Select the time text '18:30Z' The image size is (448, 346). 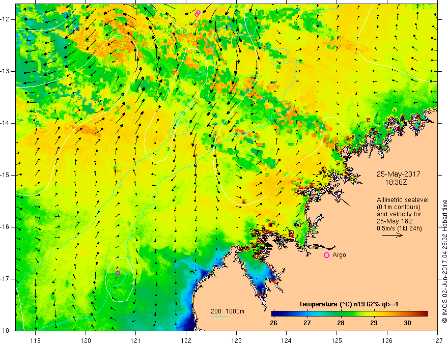396,182
